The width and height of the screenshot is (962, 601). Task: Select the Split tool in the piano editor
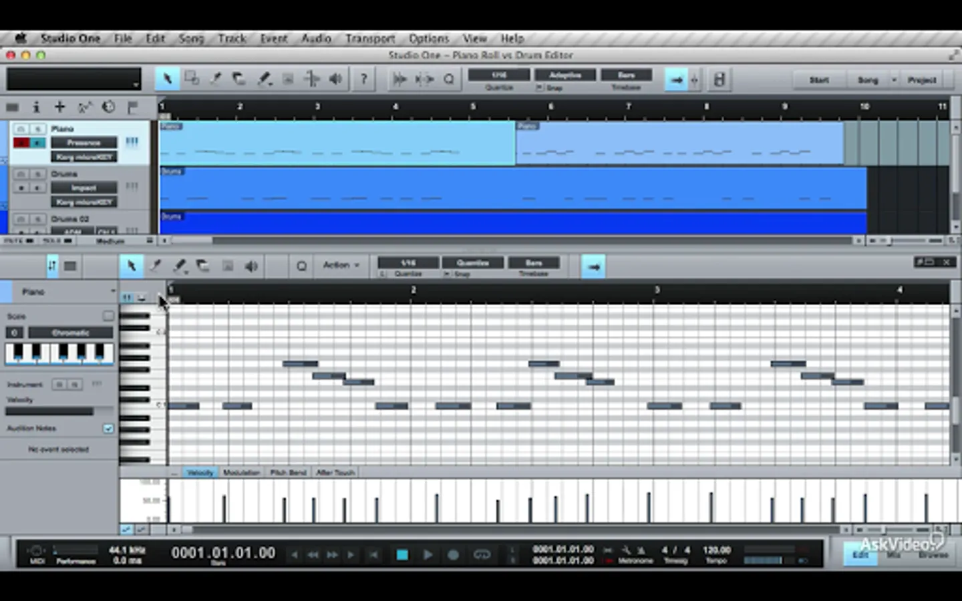156,266
